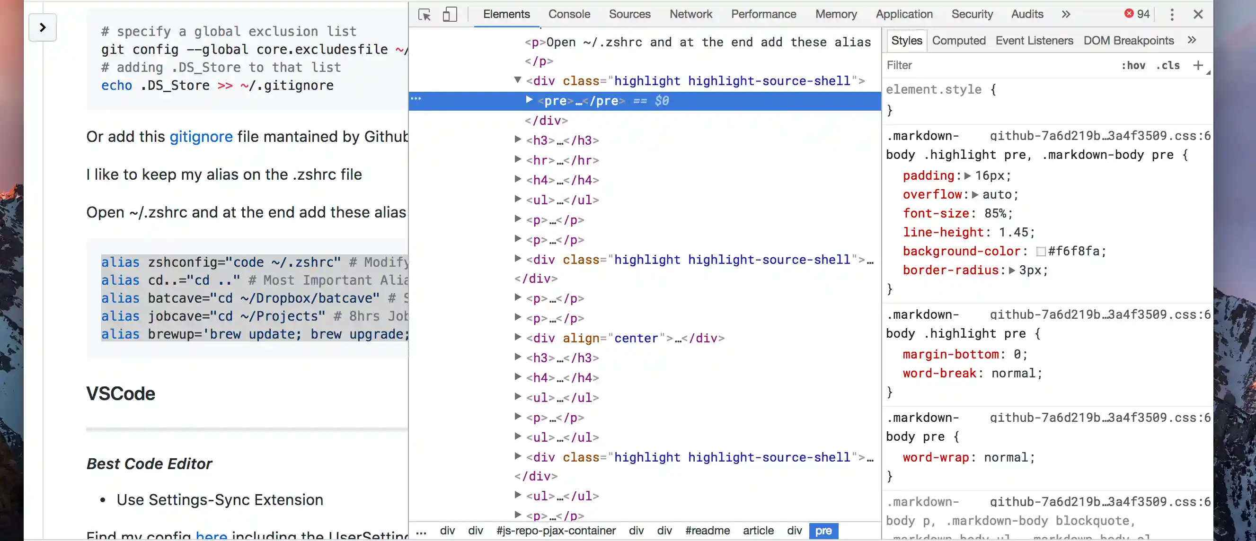
Task: Expand the div align center node
Action: coord(518,337)
